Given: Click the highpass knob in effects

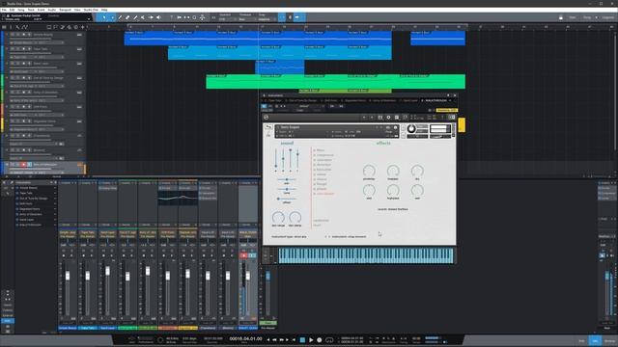Looking at the screenshot, I should coord(393,191).
